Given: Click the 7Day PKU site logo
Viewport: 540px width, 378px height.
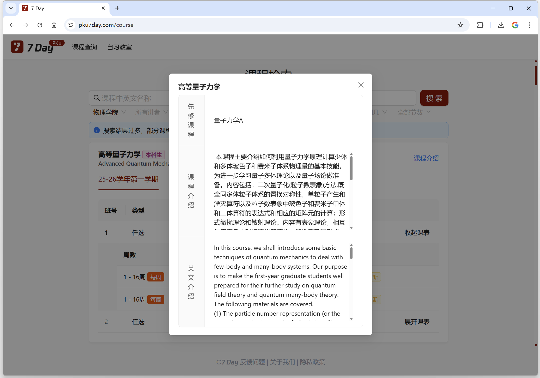Looking at the screenshot, I should coord(37,47).
